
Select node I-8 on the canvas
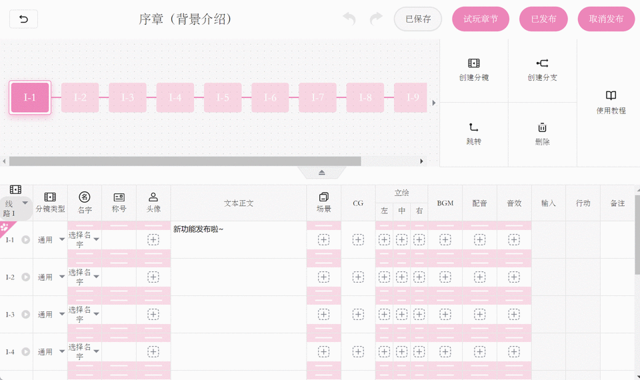[x=365, y=97]
